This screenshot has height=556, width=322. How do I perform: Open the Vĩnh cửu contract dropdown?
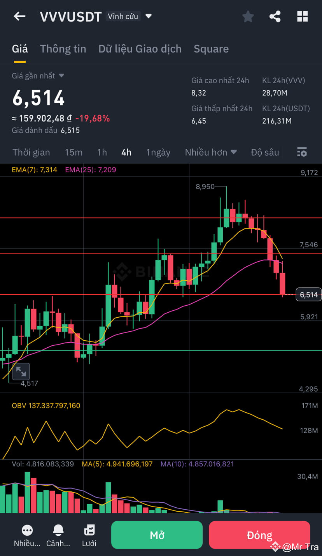[129, 16]
